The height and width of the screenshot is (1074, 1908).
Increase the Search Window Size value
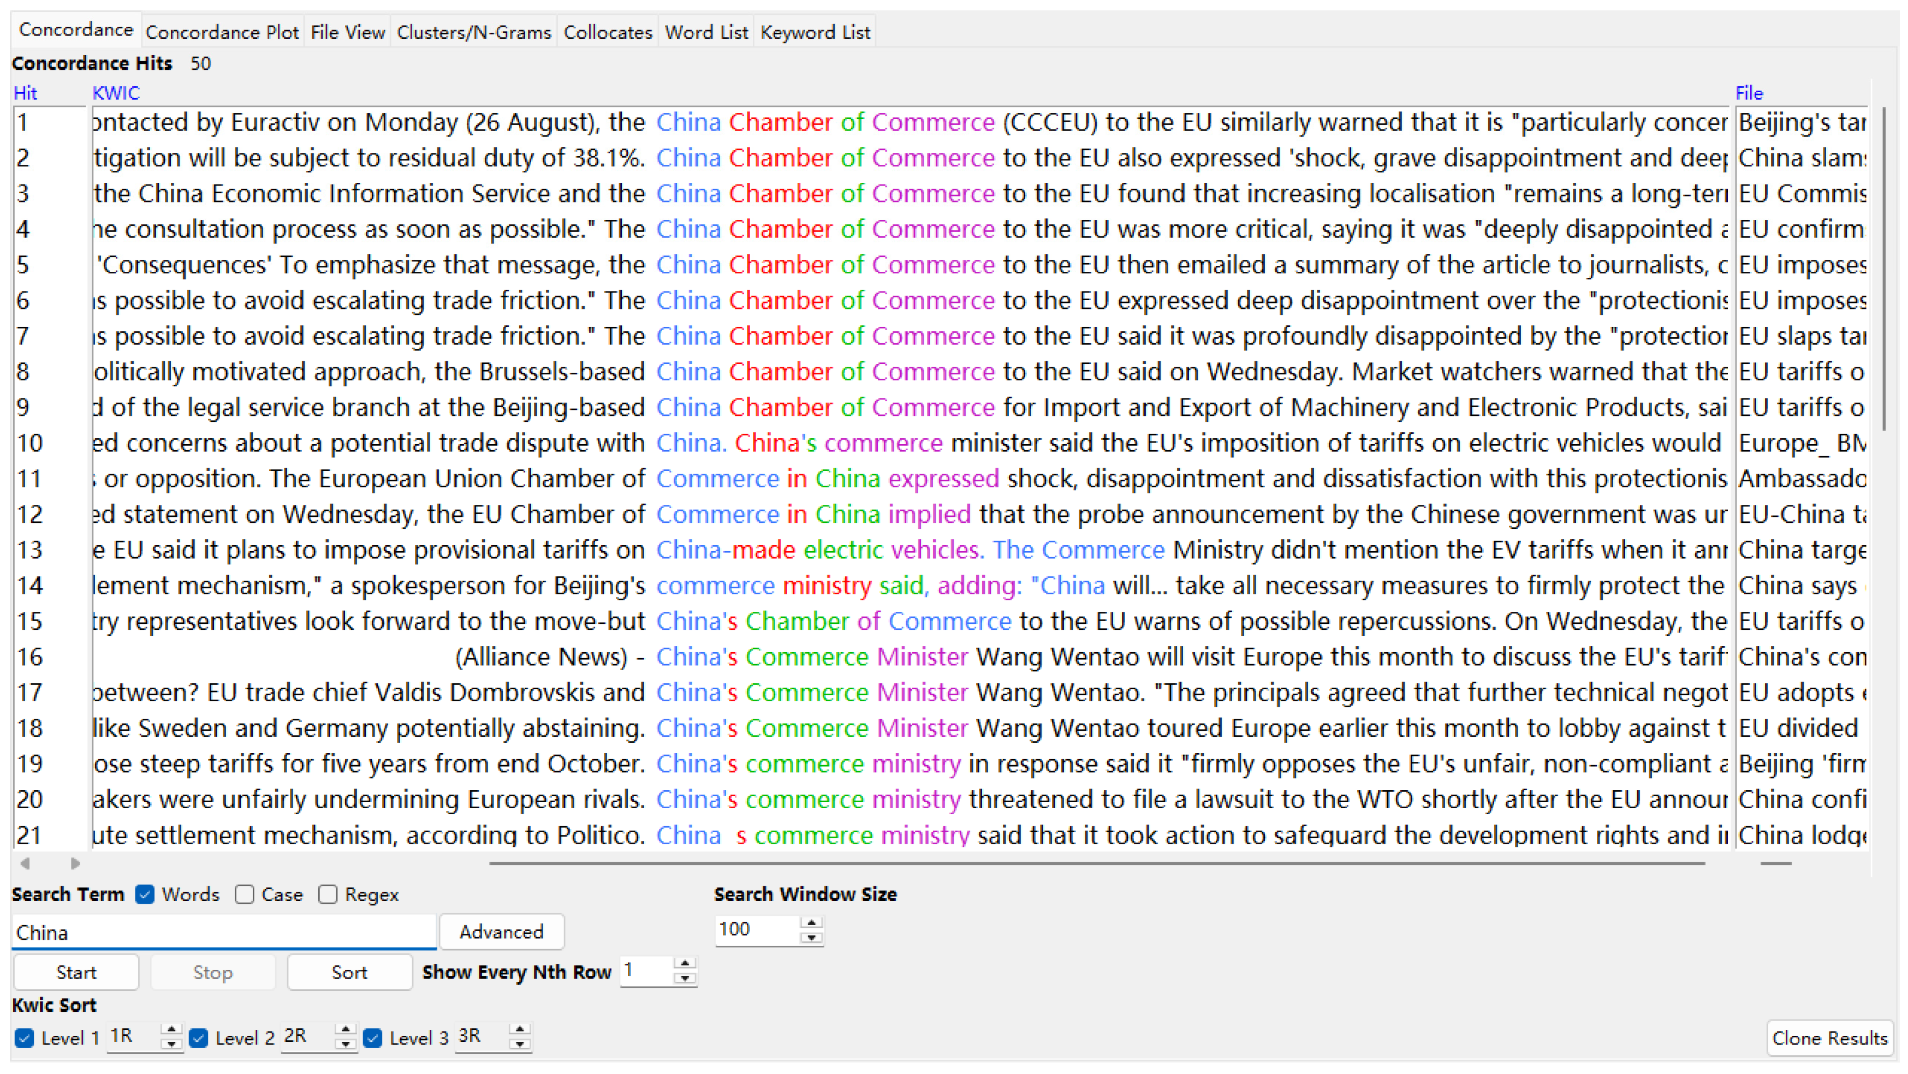812,923
